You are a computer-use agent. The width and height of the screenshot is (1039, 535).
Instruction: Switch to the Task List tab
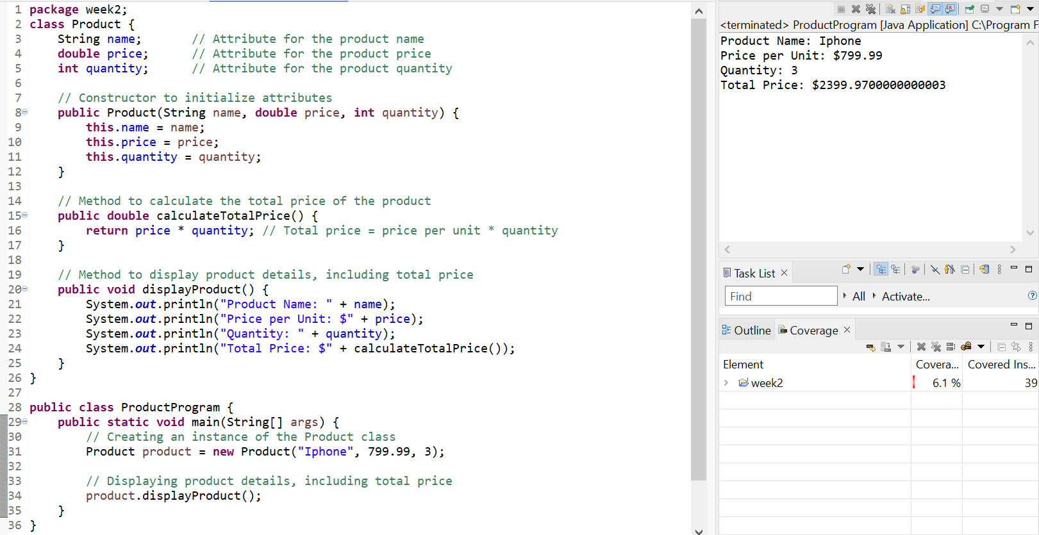click(x=754, y=274)
